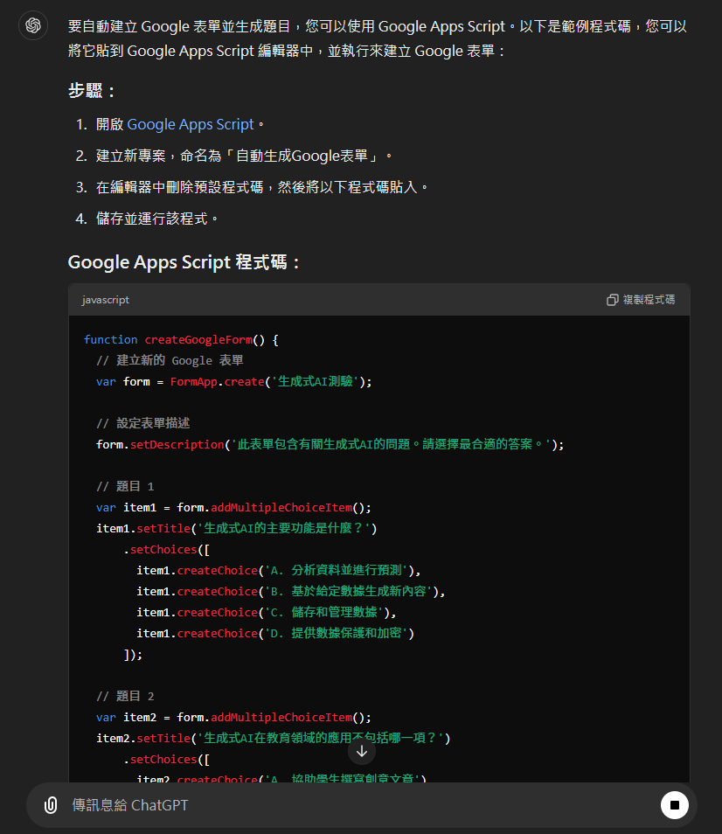722x834 pixels.
Task: Click the // 題目 1 comment
Action: coord(125,487)
